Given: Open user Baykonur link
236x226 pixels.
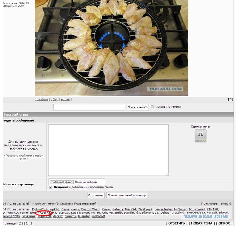Looking at the screenshot, I should click(29, 216).
